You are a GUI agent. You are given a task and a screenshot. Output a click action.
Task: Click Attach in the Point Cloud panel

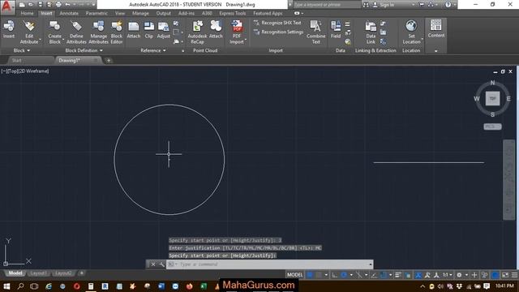pos(216,30)
